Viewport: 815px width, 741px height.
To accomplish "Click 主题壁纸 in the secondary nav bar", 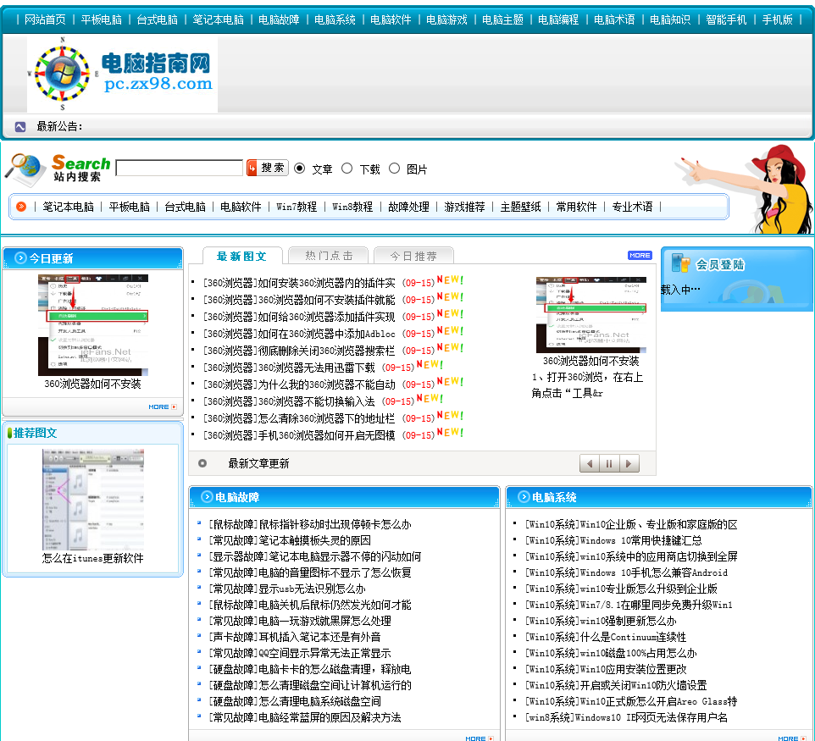I will [520, 207].
